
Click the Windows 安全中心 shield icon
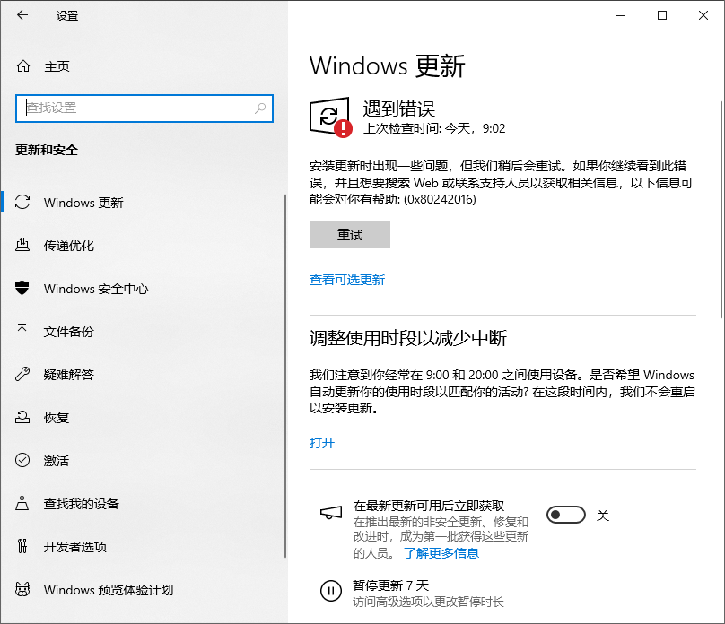coord(22,289)
